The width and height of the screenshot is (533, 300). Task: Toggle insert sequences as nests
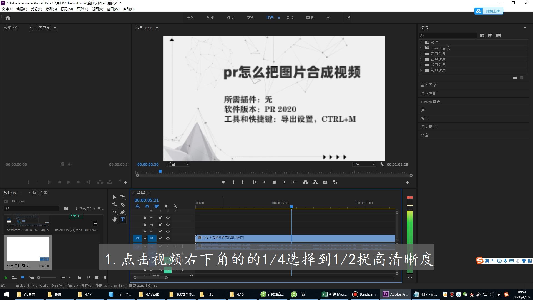138,206
